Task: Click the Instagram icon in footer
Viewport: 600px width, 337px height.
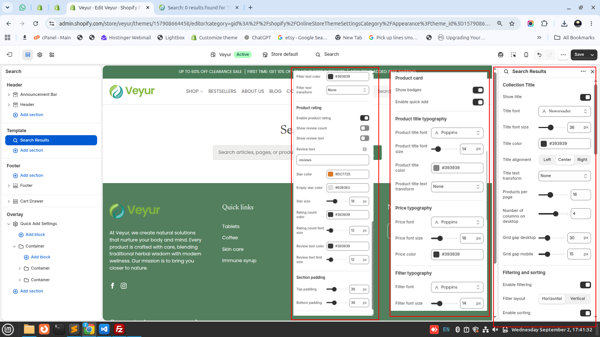Action: tap(124, 286)
